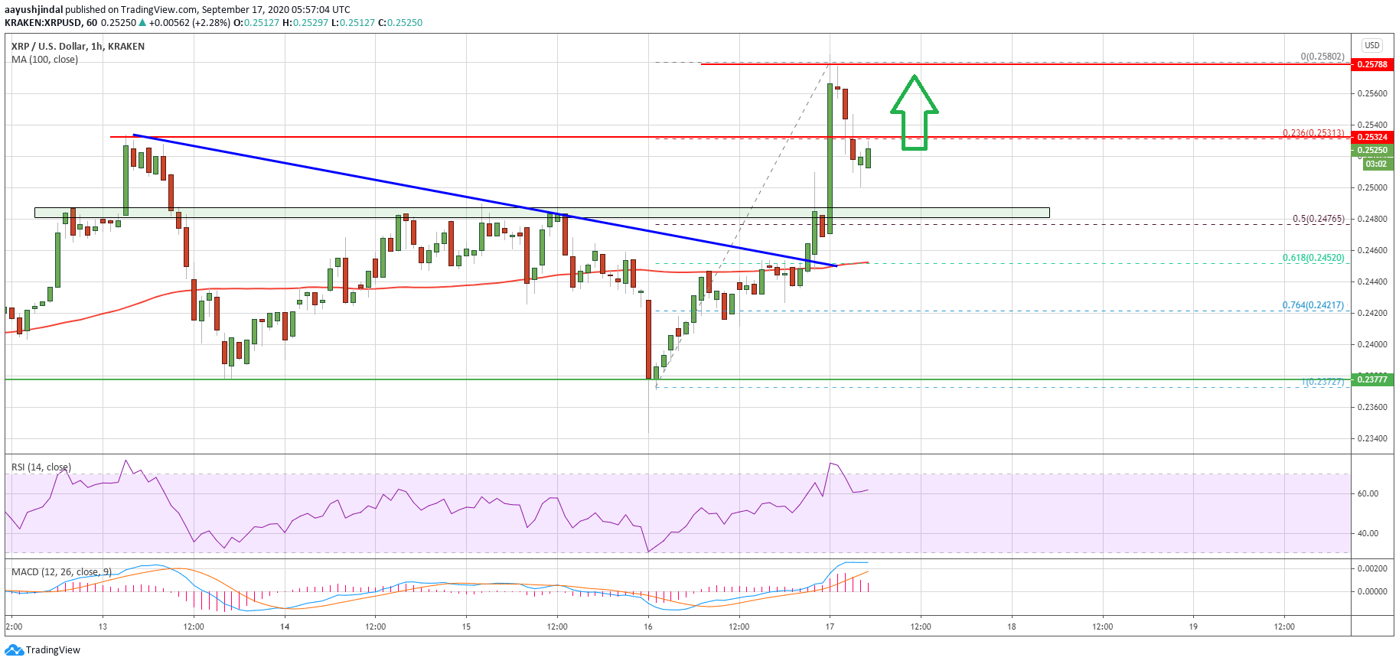Click the 0.618(0.24520) Fibonacci level label
The image size is (1399, 664).
[1313, 258]
